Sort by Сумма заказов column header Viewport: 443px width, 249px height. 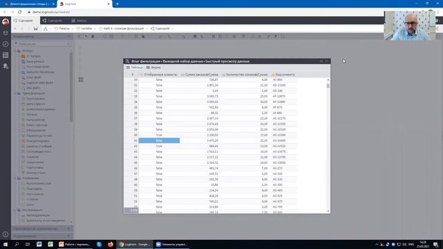pyautogui.click(x=200, y=75)
